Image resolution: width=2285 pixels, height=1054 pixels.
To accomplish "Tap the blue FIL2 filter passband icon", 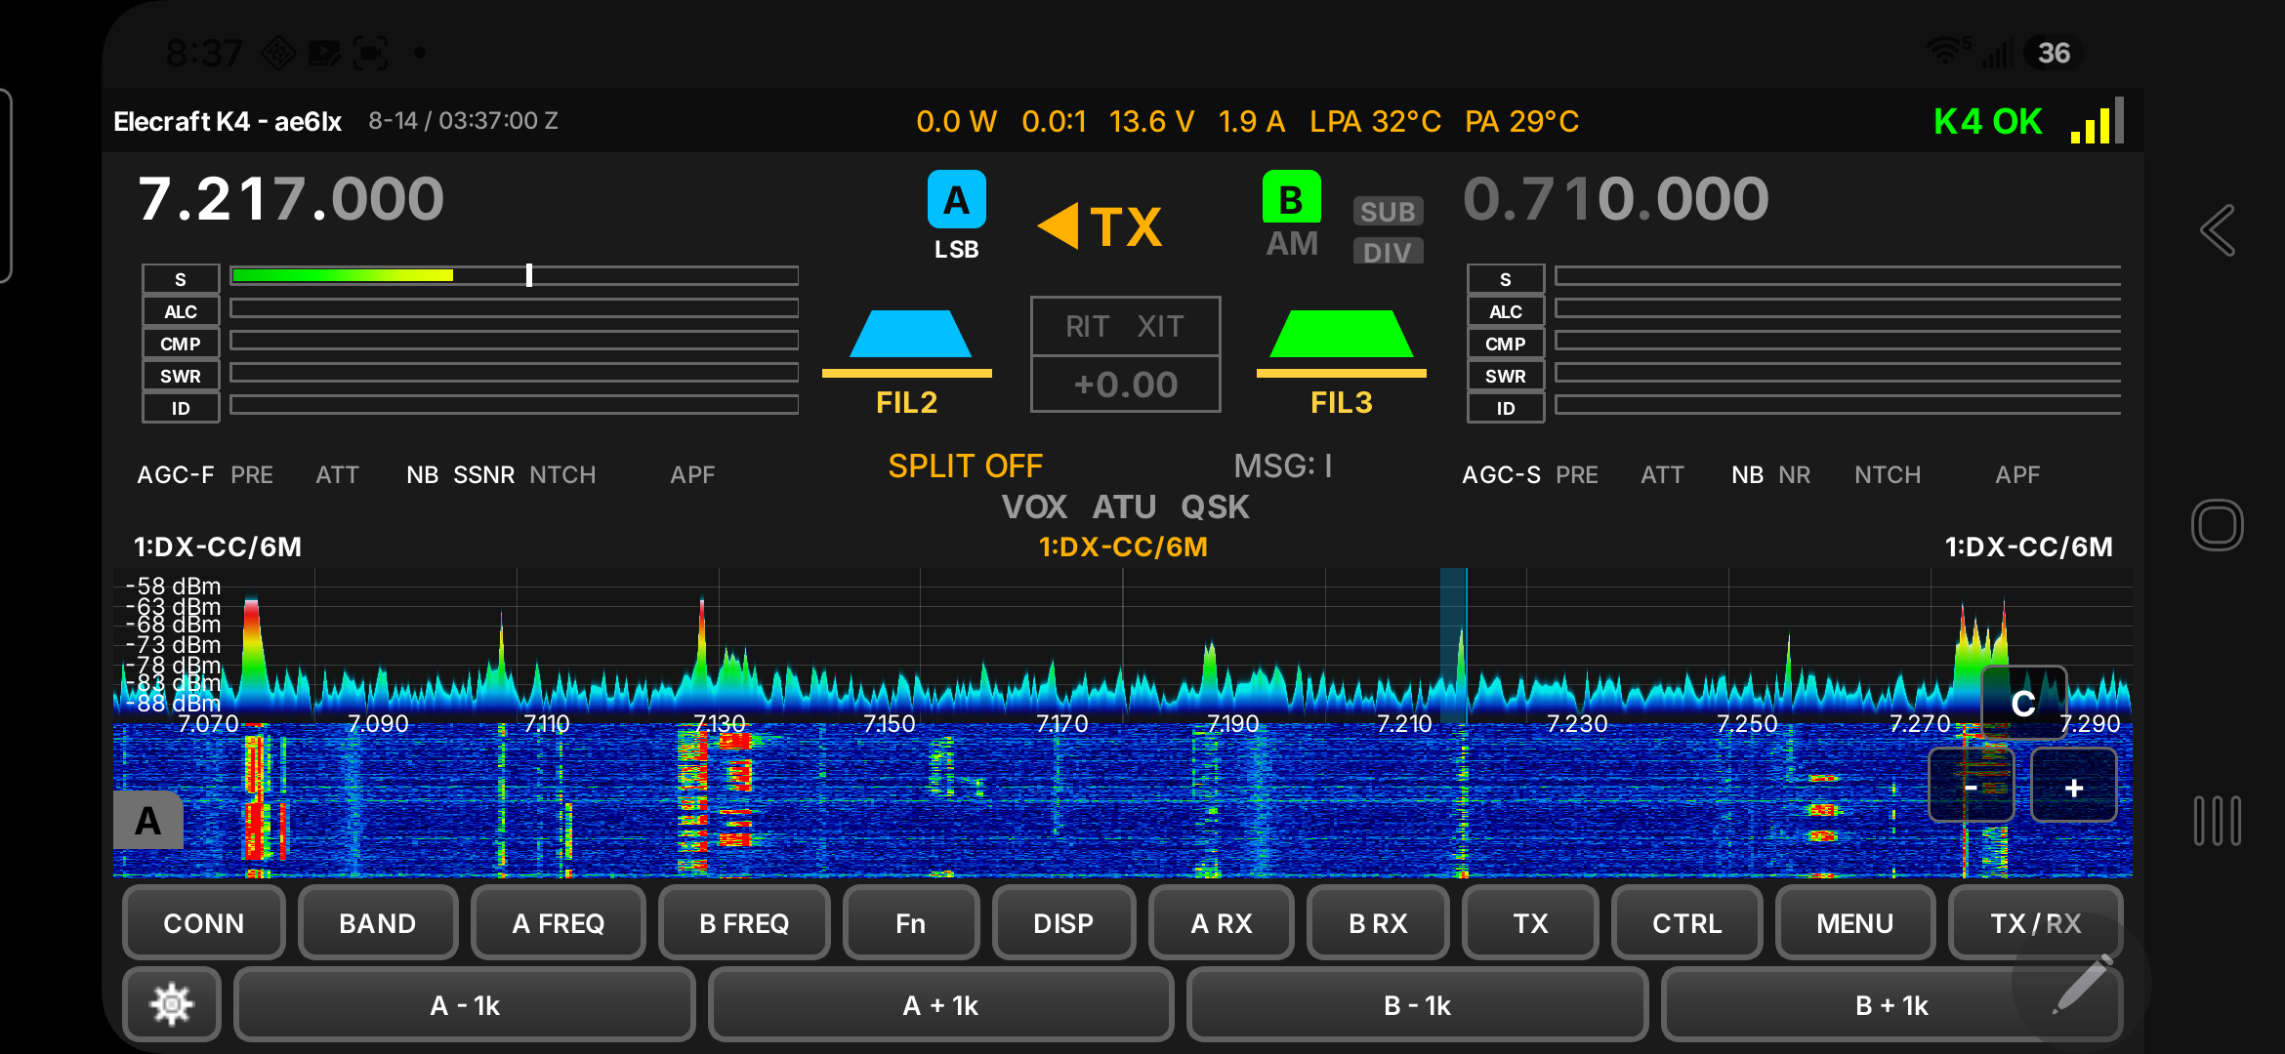I will (x=910, y=335).
